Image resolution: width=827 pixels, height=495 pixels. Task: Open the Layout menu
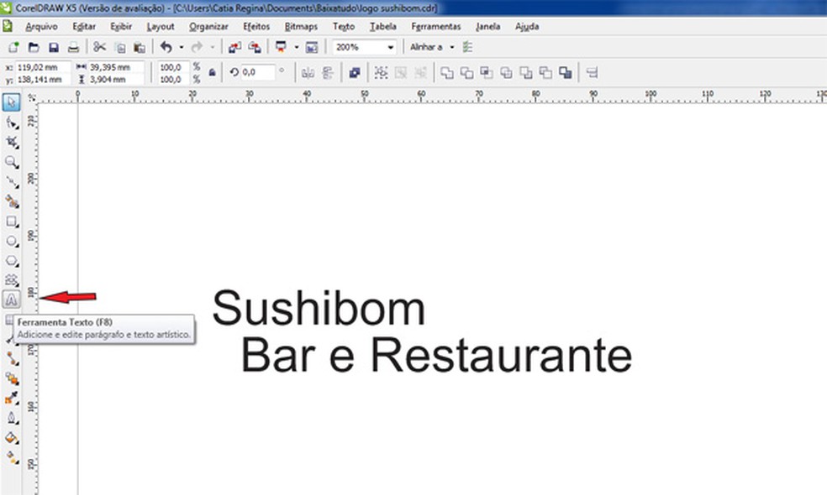pyautogui.click(x=161, y=26)
